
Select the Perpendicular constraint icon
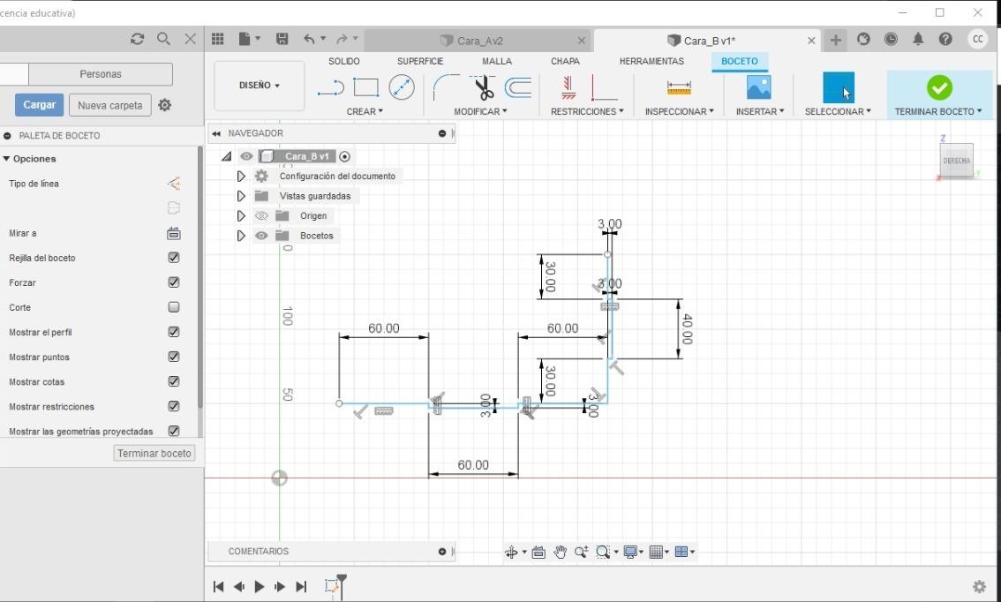pyautogui.click(x=603, y=87)
